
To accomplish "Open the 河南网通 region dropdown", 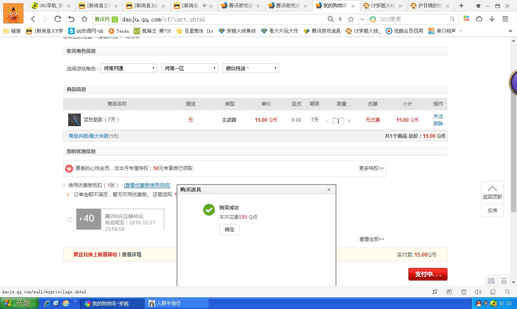I will point(129,68).
